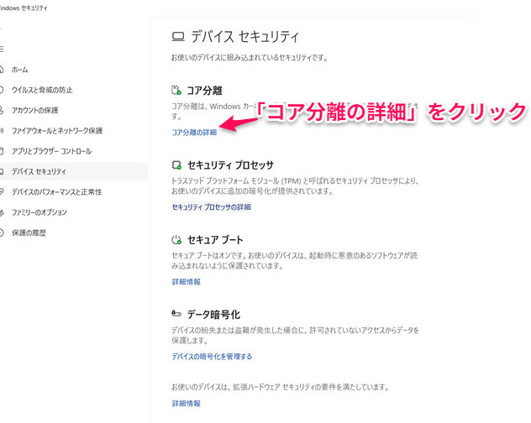Click the Data encryption (データ暗号化) icon
This screenshot has height=423, width=531.
(x=176, y=314)
